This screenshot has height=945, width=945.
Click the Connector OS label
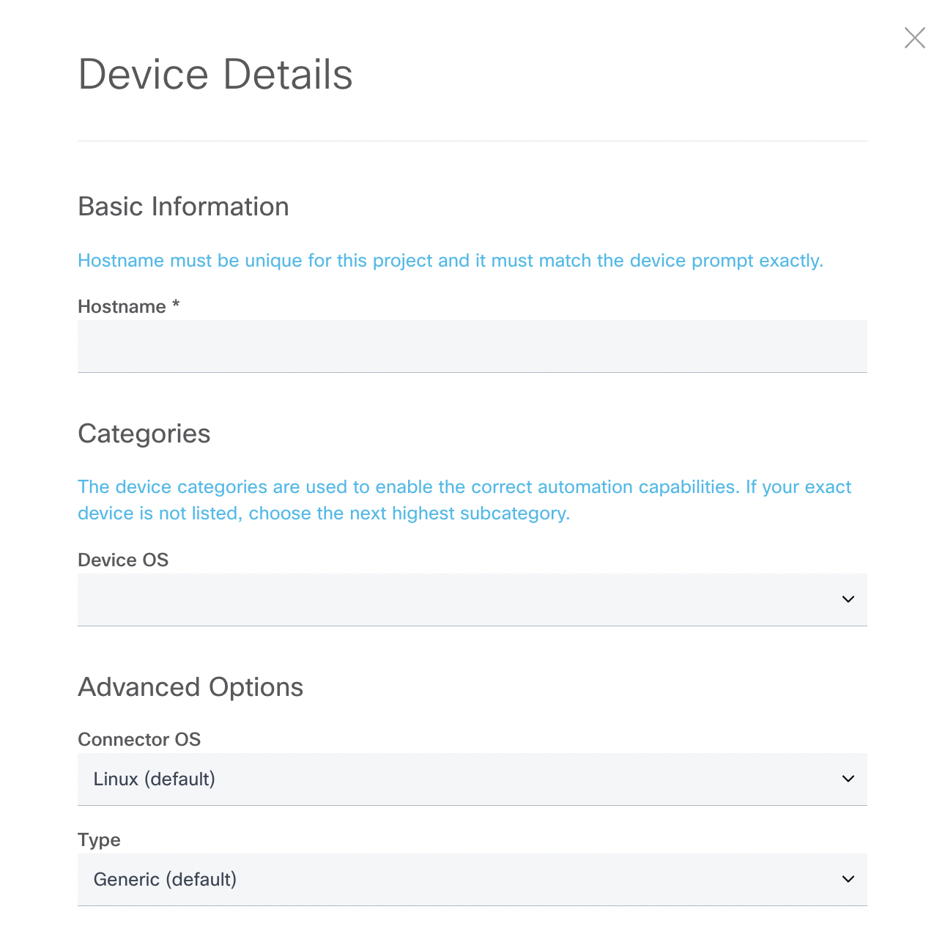pos(139,739)
